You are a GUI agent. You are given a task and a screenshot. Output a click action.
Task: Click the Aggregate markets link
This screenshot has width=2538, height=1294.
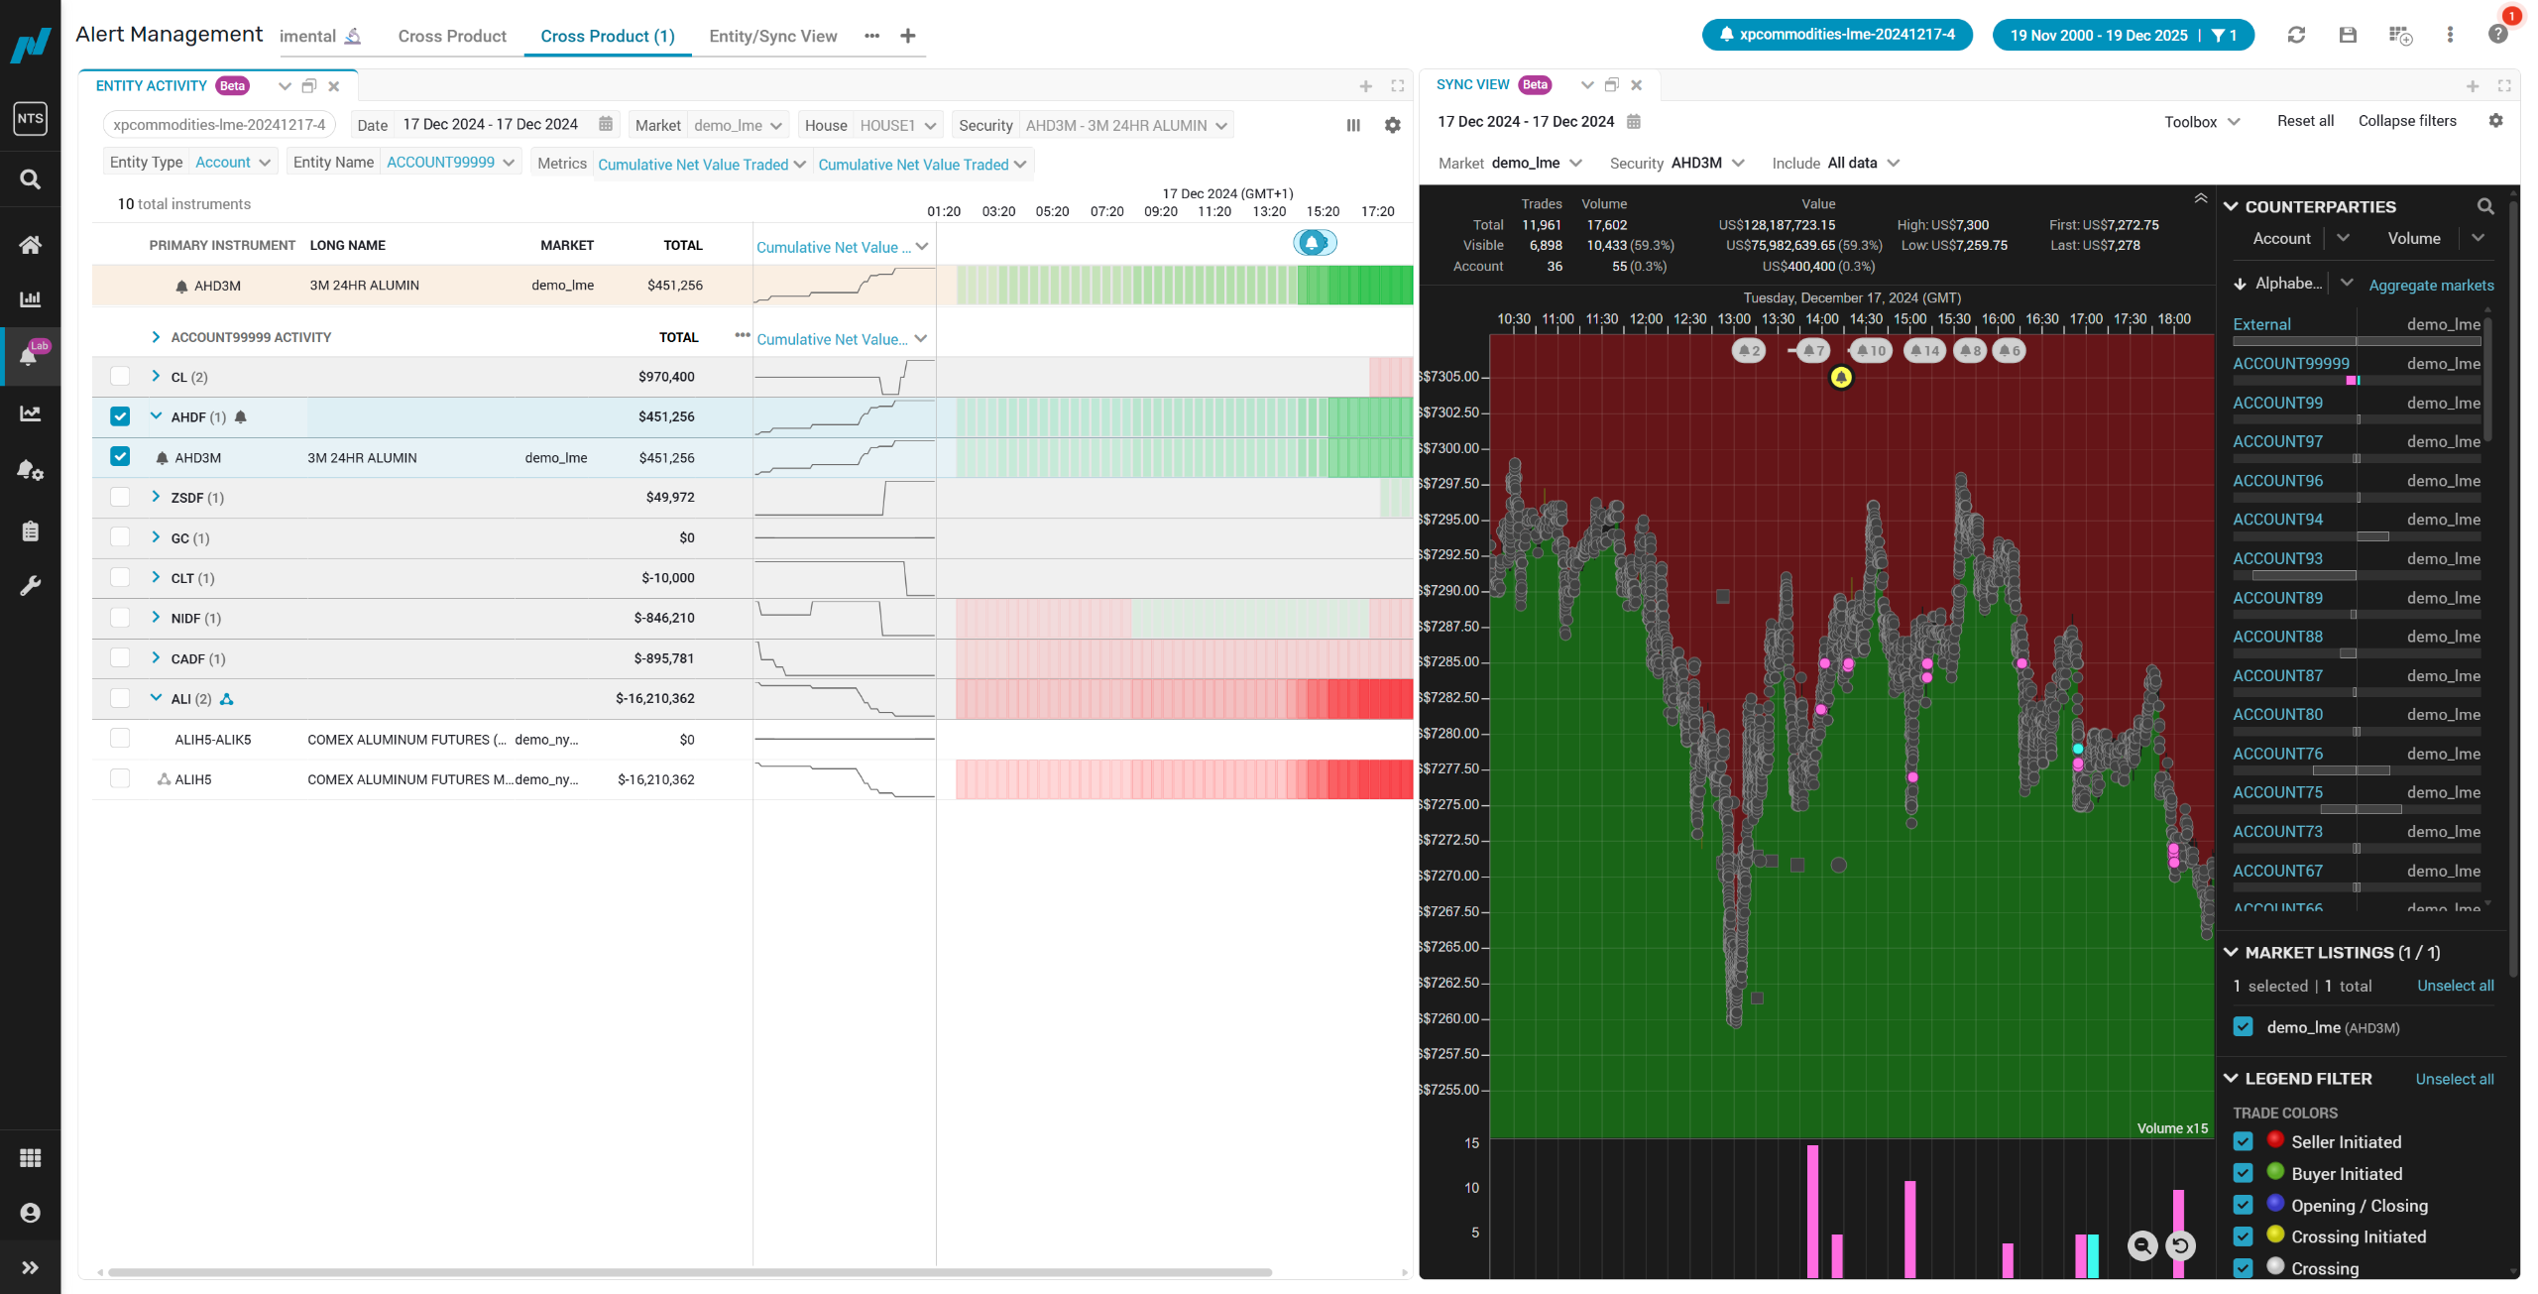click(x=2431, y=285)
